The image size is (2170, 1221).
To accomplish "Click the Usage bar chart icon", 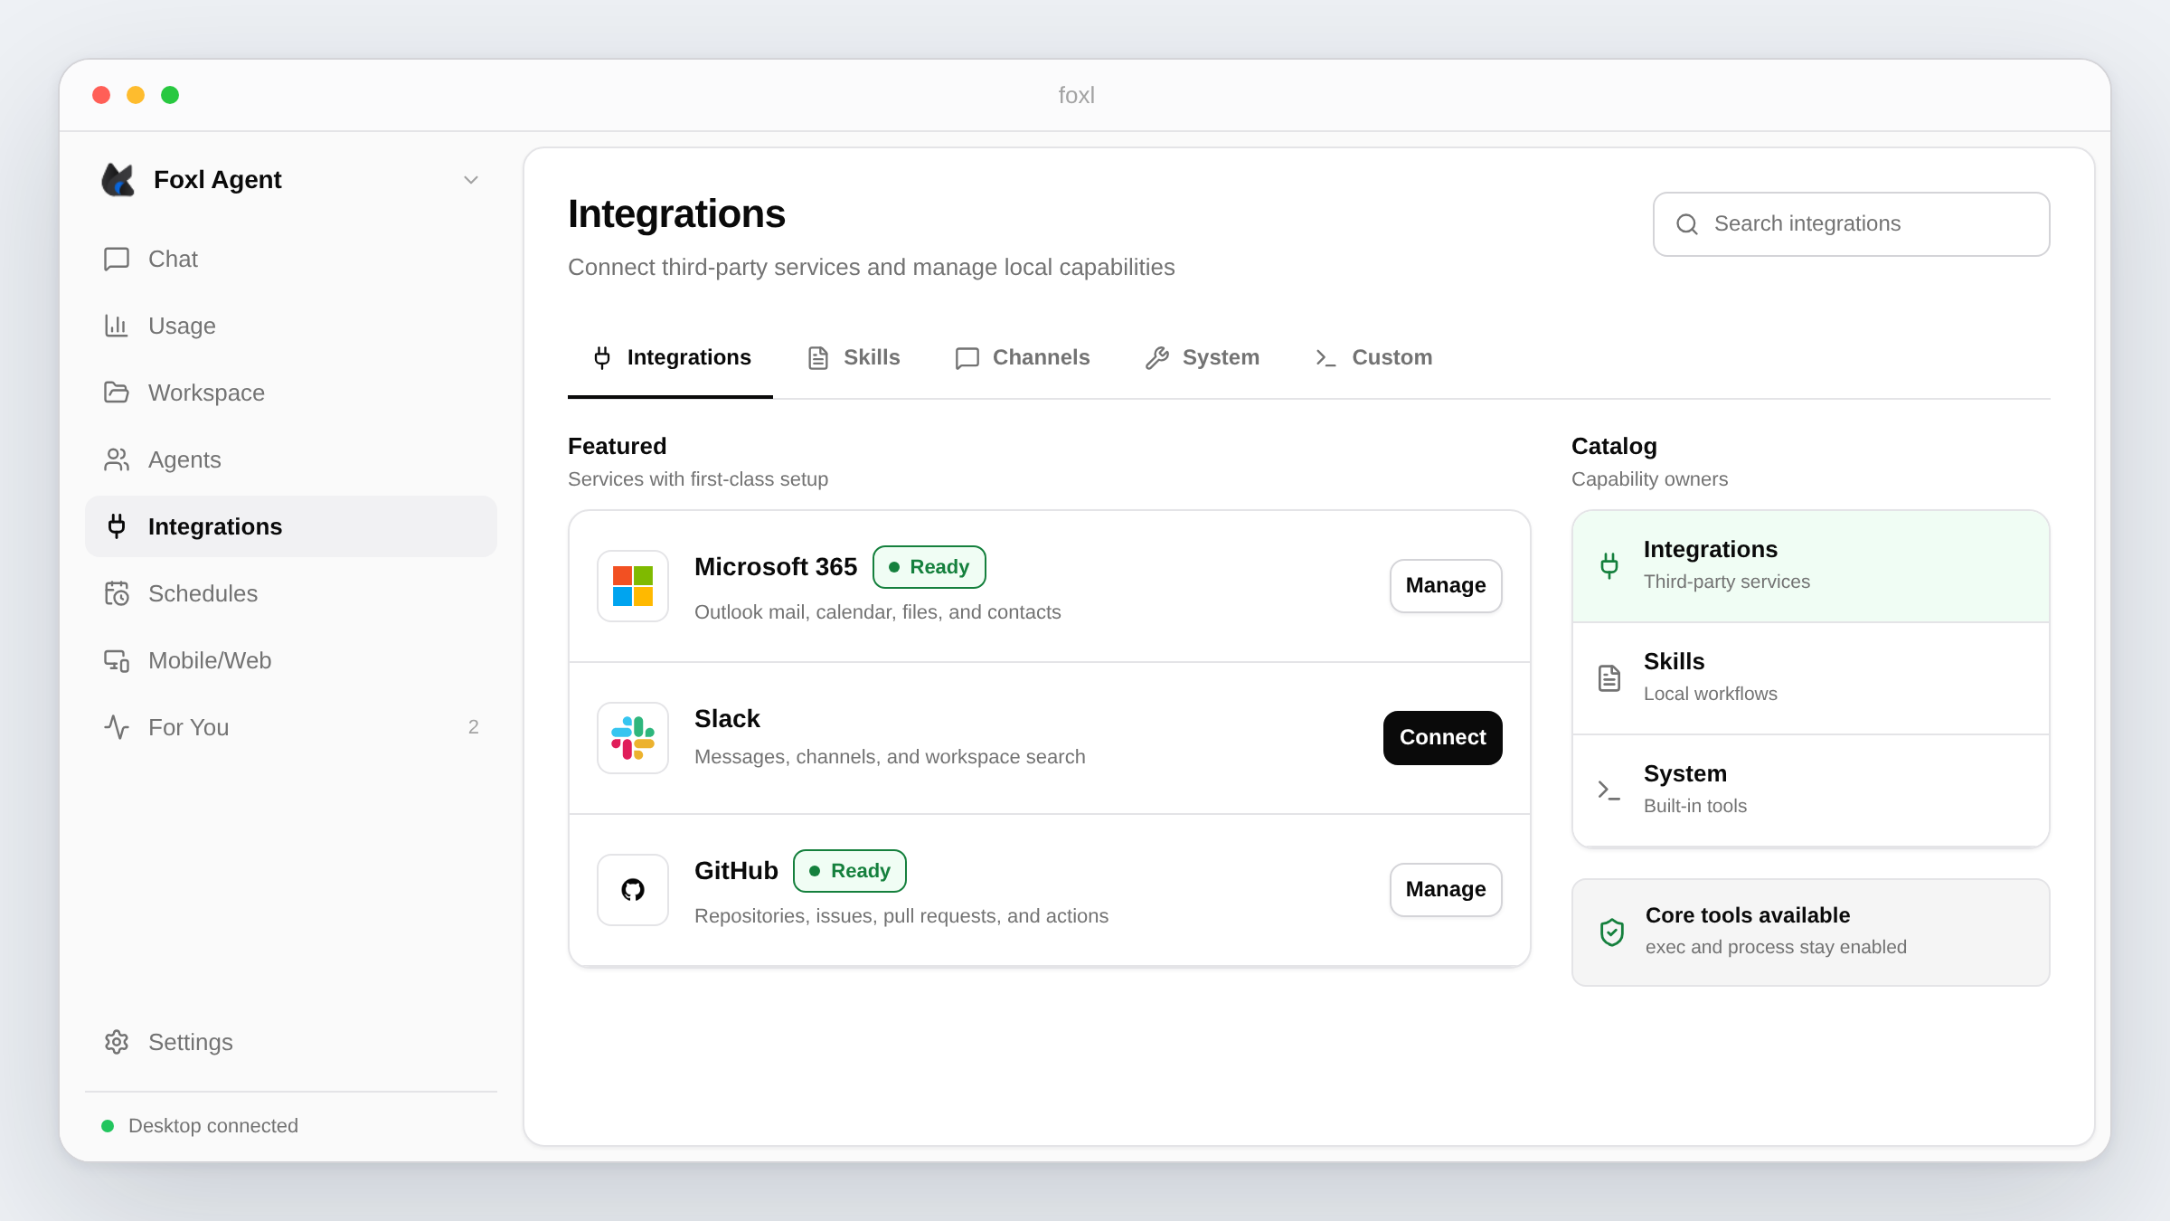I will click(117, 326).
